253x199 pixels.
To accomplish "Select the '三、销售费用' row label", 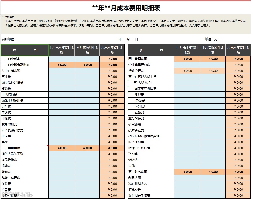I will point(25,148).
